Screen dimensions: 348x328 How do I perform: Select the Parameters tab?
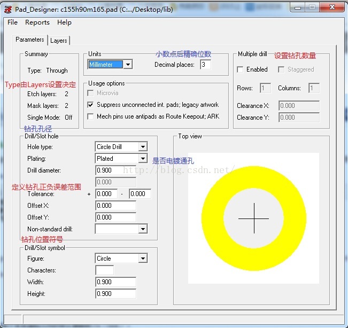(30, 40)
